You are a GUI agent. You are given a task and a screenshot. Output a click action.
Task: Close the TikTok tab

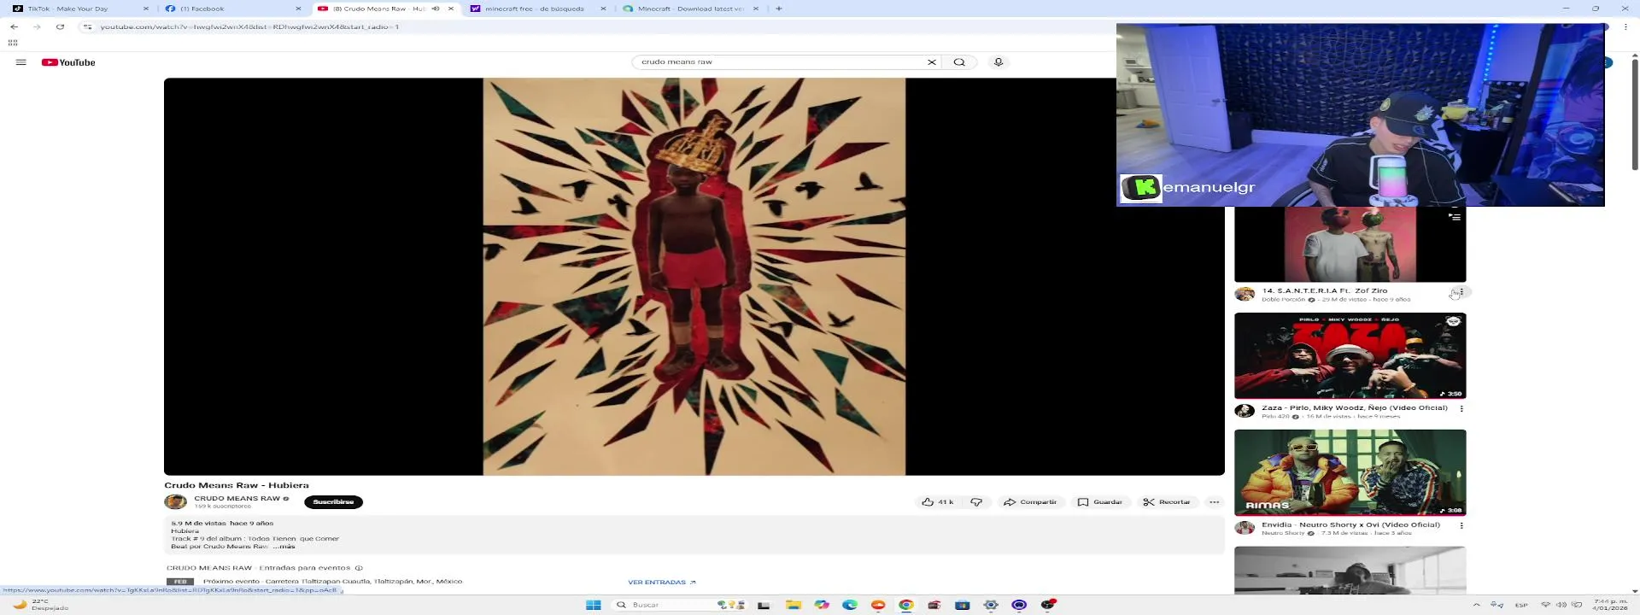point(146,9)
